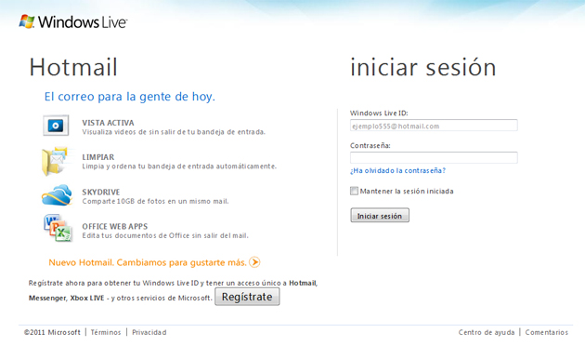585x346 pixels.
Task: Click the SKYDRIVE heading
Action: click(100, 192)
